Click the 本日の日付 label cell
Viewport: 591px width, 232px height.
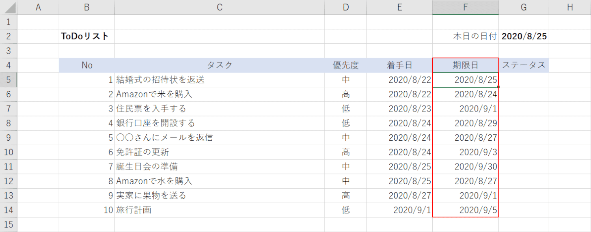pos(466,37)
